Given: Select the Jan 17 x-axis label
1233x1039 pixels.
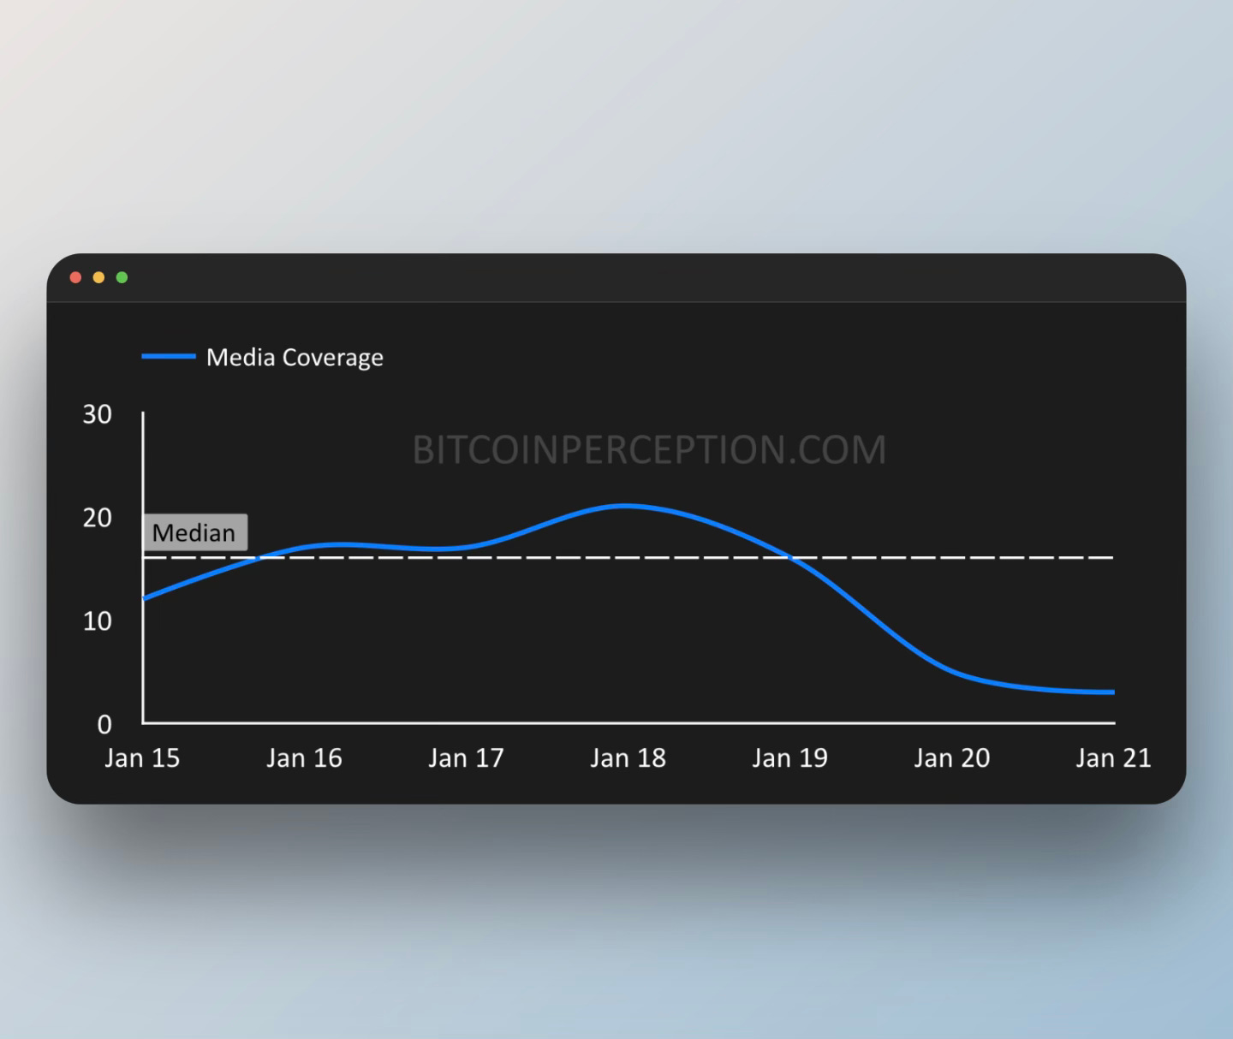Looking at the screenshot, I should (466, 758).
